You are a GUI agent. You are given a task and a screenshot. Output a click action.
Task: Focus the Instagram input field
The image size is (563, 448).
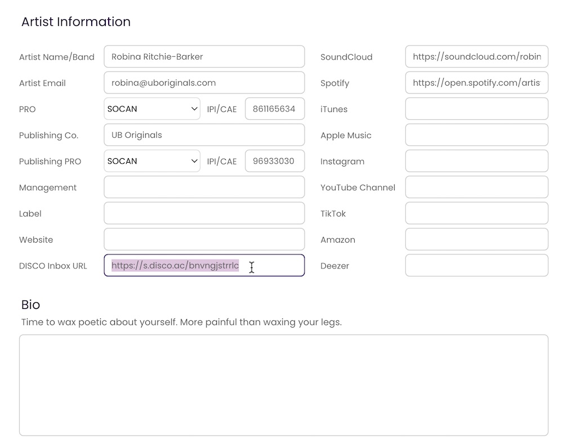[477, 161]
